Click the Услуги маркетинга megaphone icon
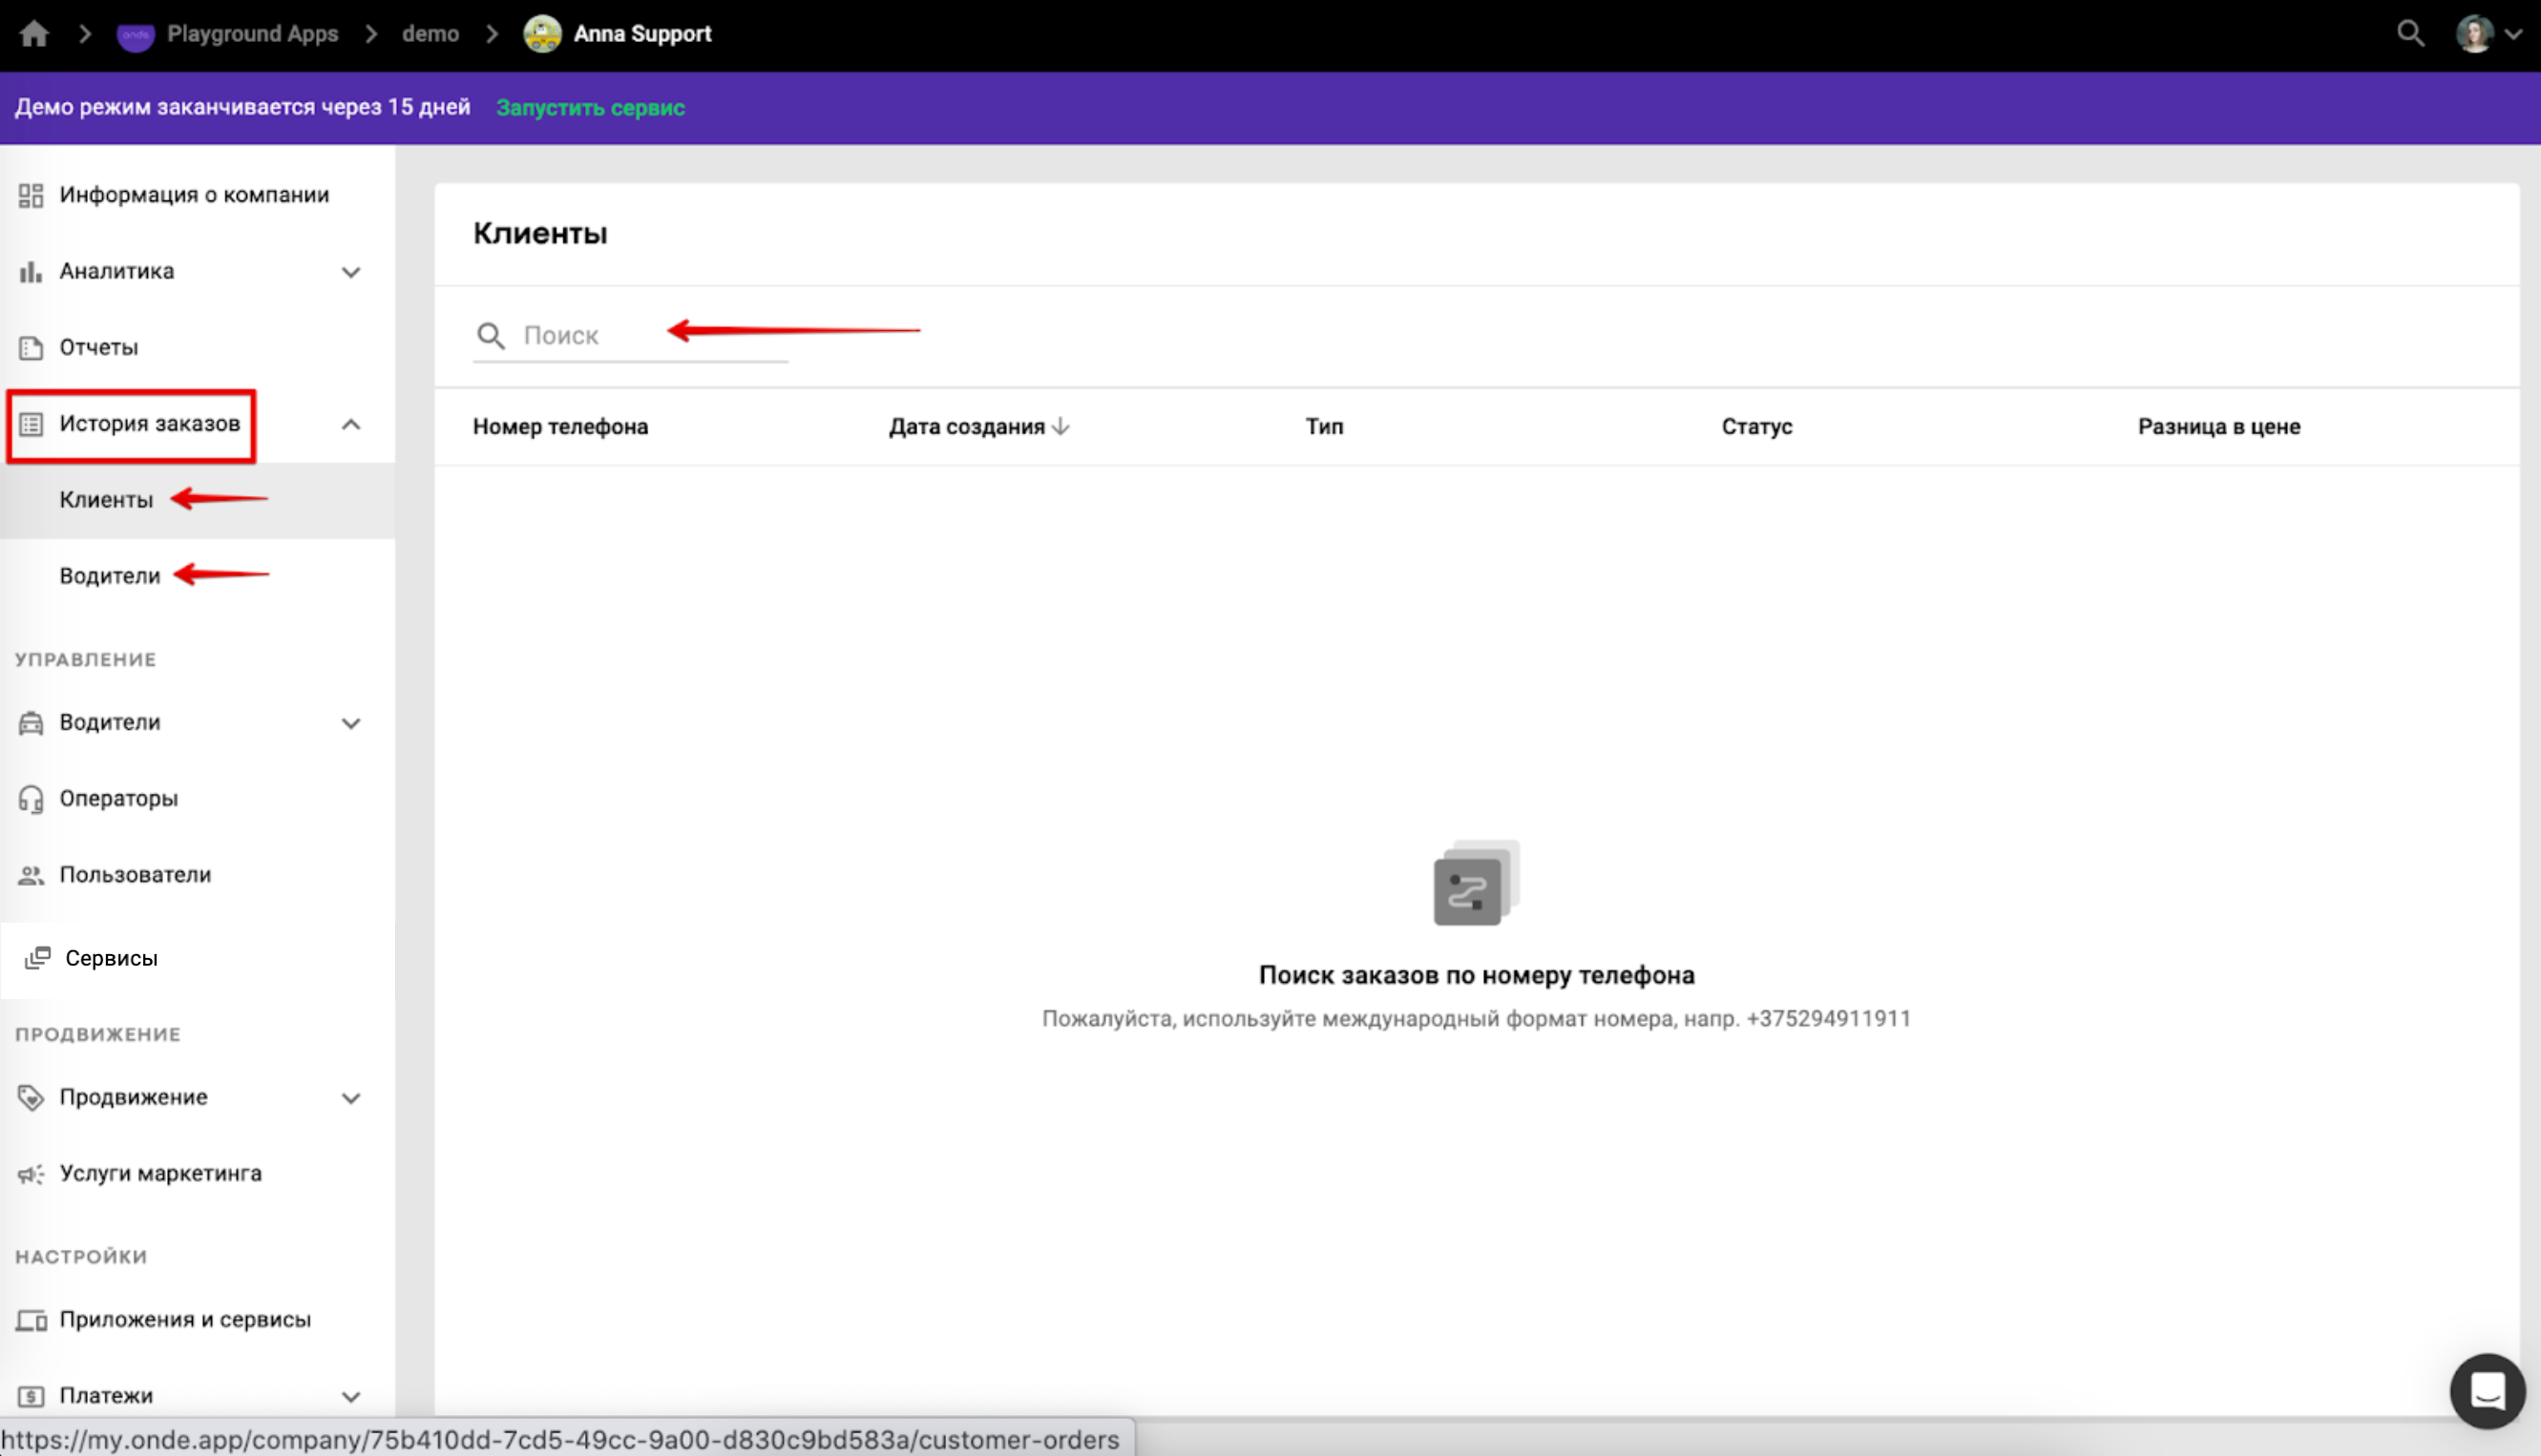 (31, 1174)
